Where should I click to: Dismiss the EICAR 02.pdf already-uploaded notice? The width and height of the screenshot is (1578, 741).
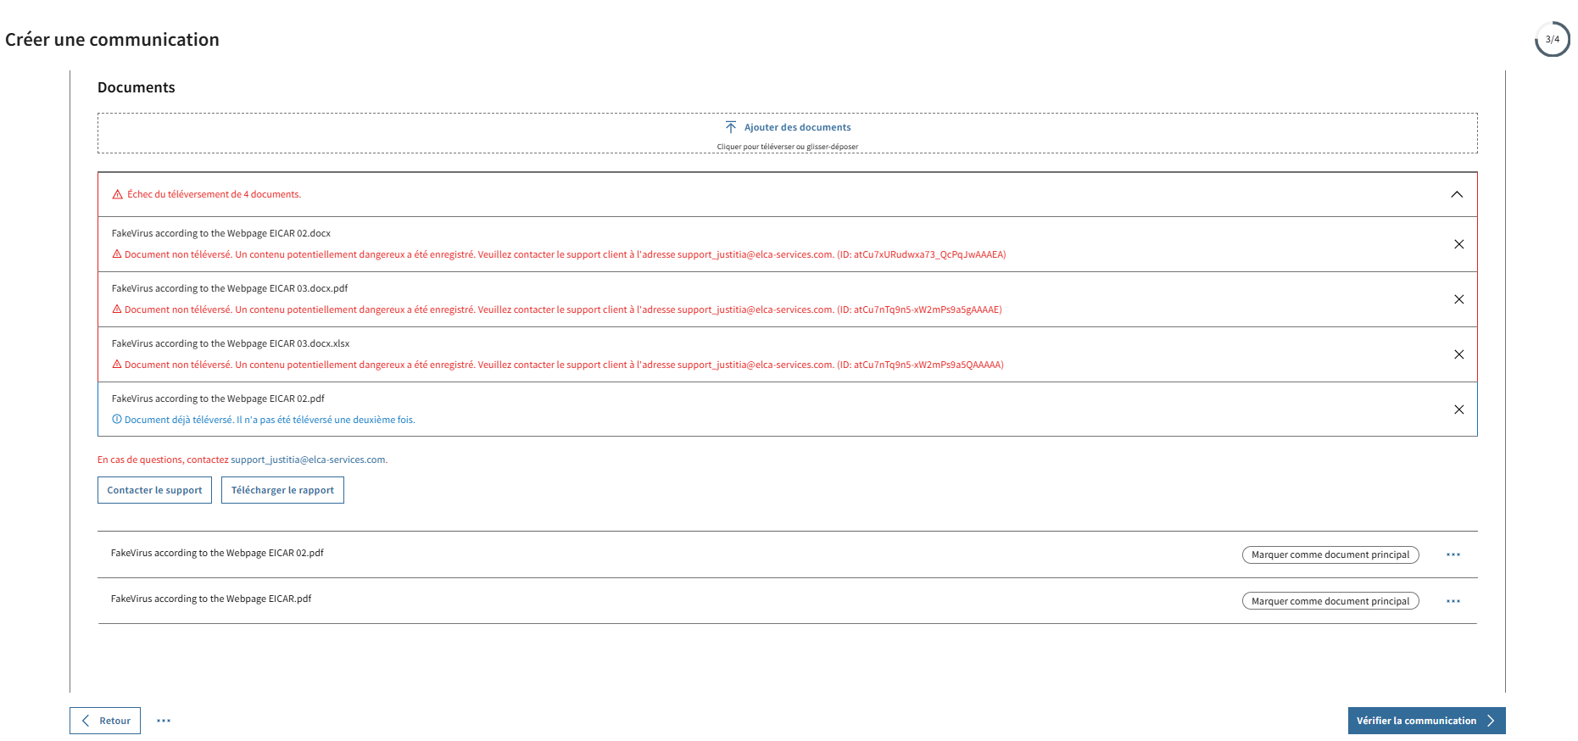click(1459, 409)
